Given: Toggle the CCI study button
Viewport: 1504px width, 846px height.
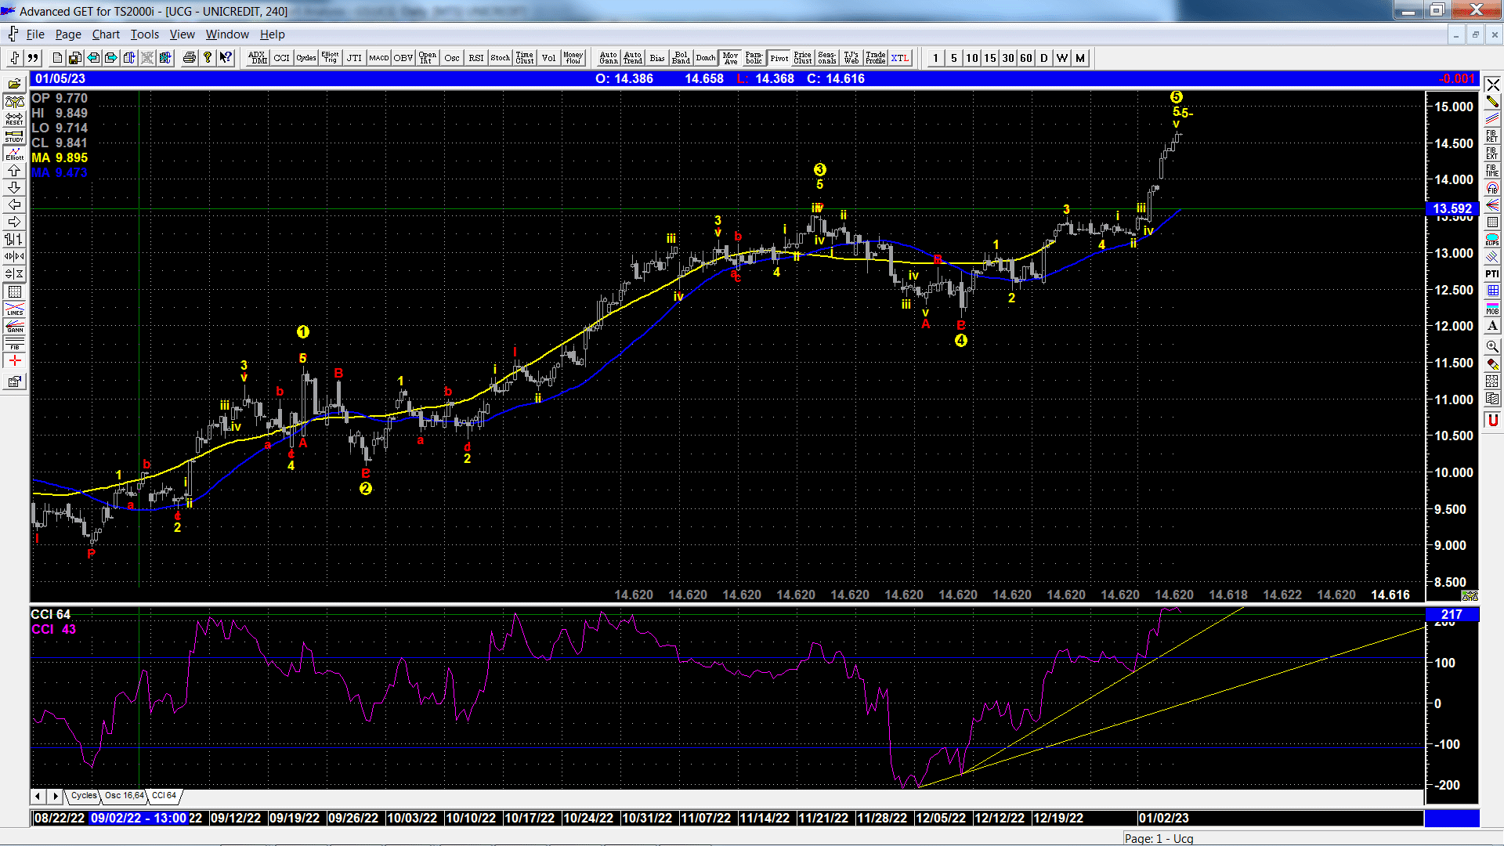Looking at the screenshot, I should coord(281,58).
